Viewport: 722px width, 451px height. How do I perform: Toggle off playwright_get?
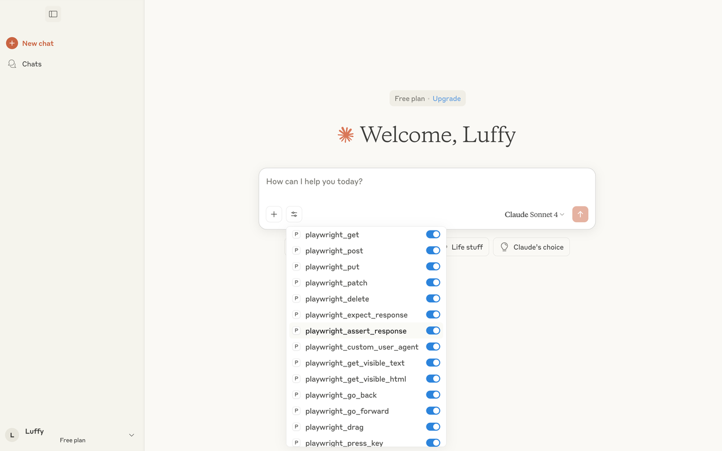433,235
